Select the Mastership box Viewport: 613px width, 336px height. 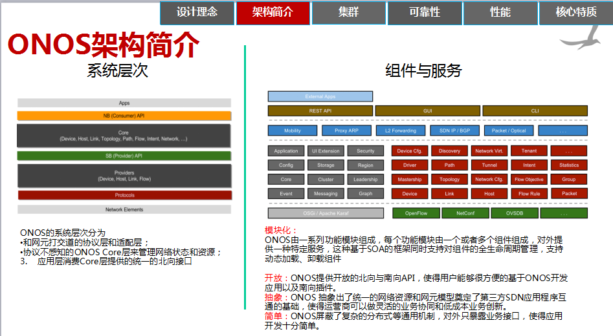[x=410, y=180]
